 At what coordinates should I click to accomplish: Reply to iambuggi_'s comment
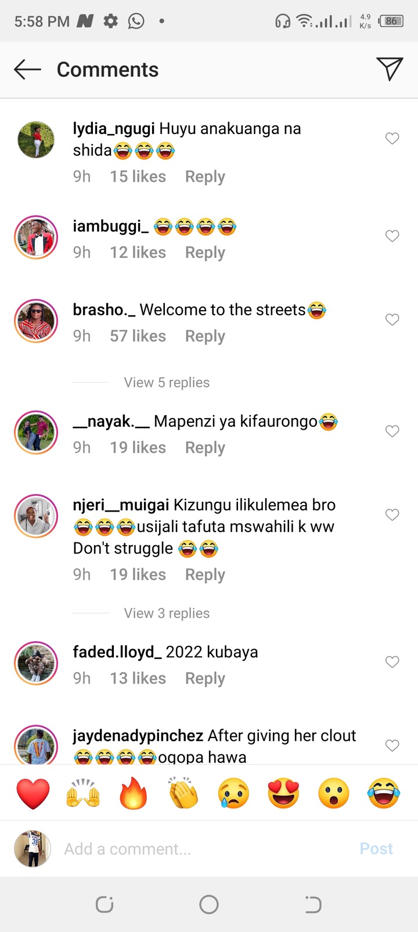[x=205, y=253]
